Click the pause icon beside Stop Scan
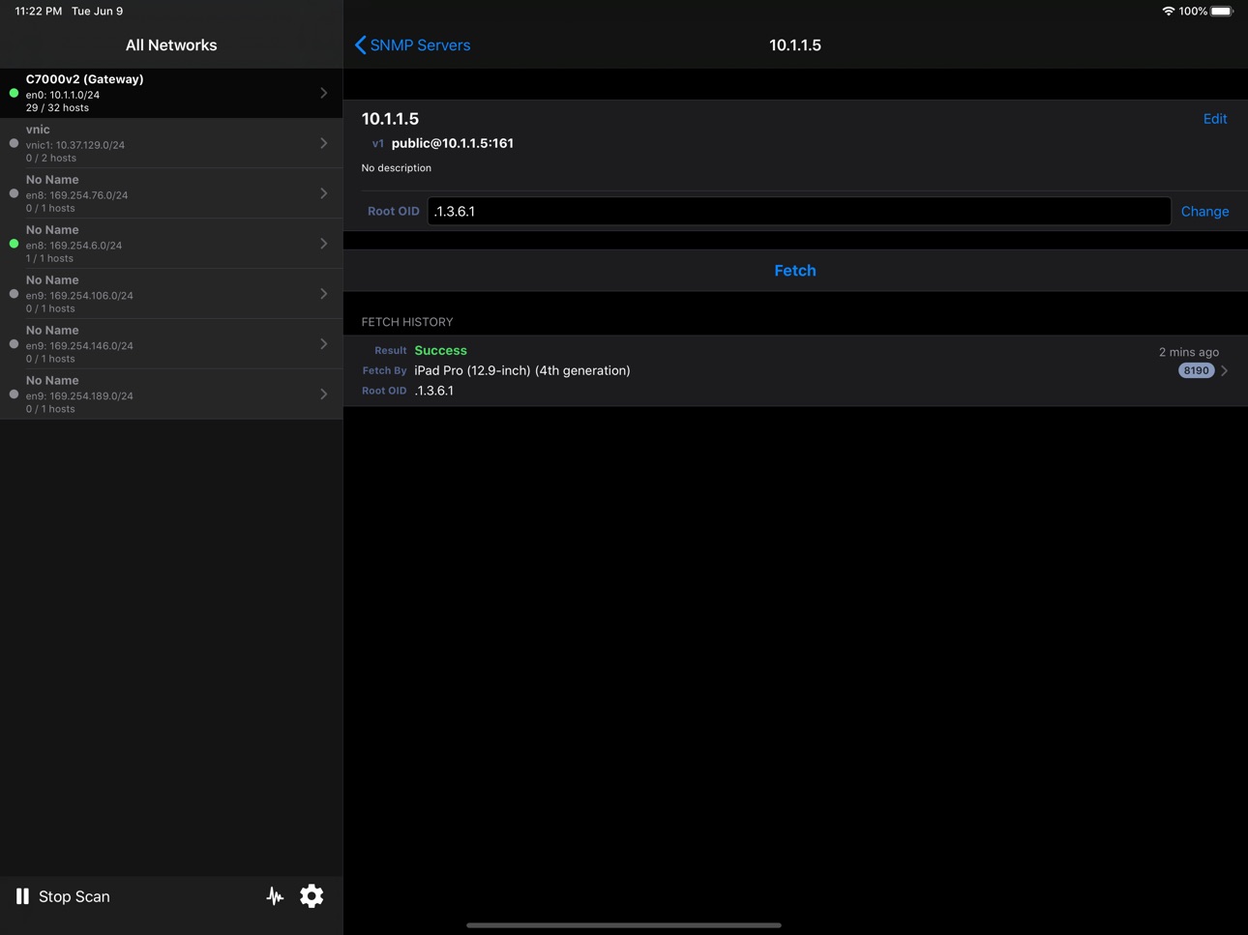Viewport: 1248px width, 935px height. pos(22,896)
